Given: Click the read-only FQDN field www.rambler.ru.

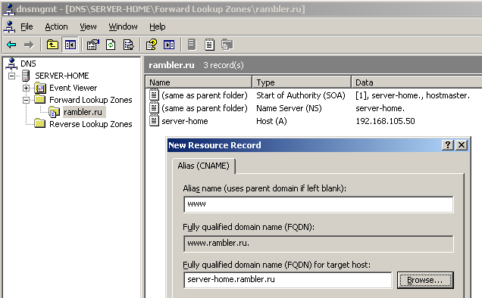Looking at the screenshot, I should point(318,244).
